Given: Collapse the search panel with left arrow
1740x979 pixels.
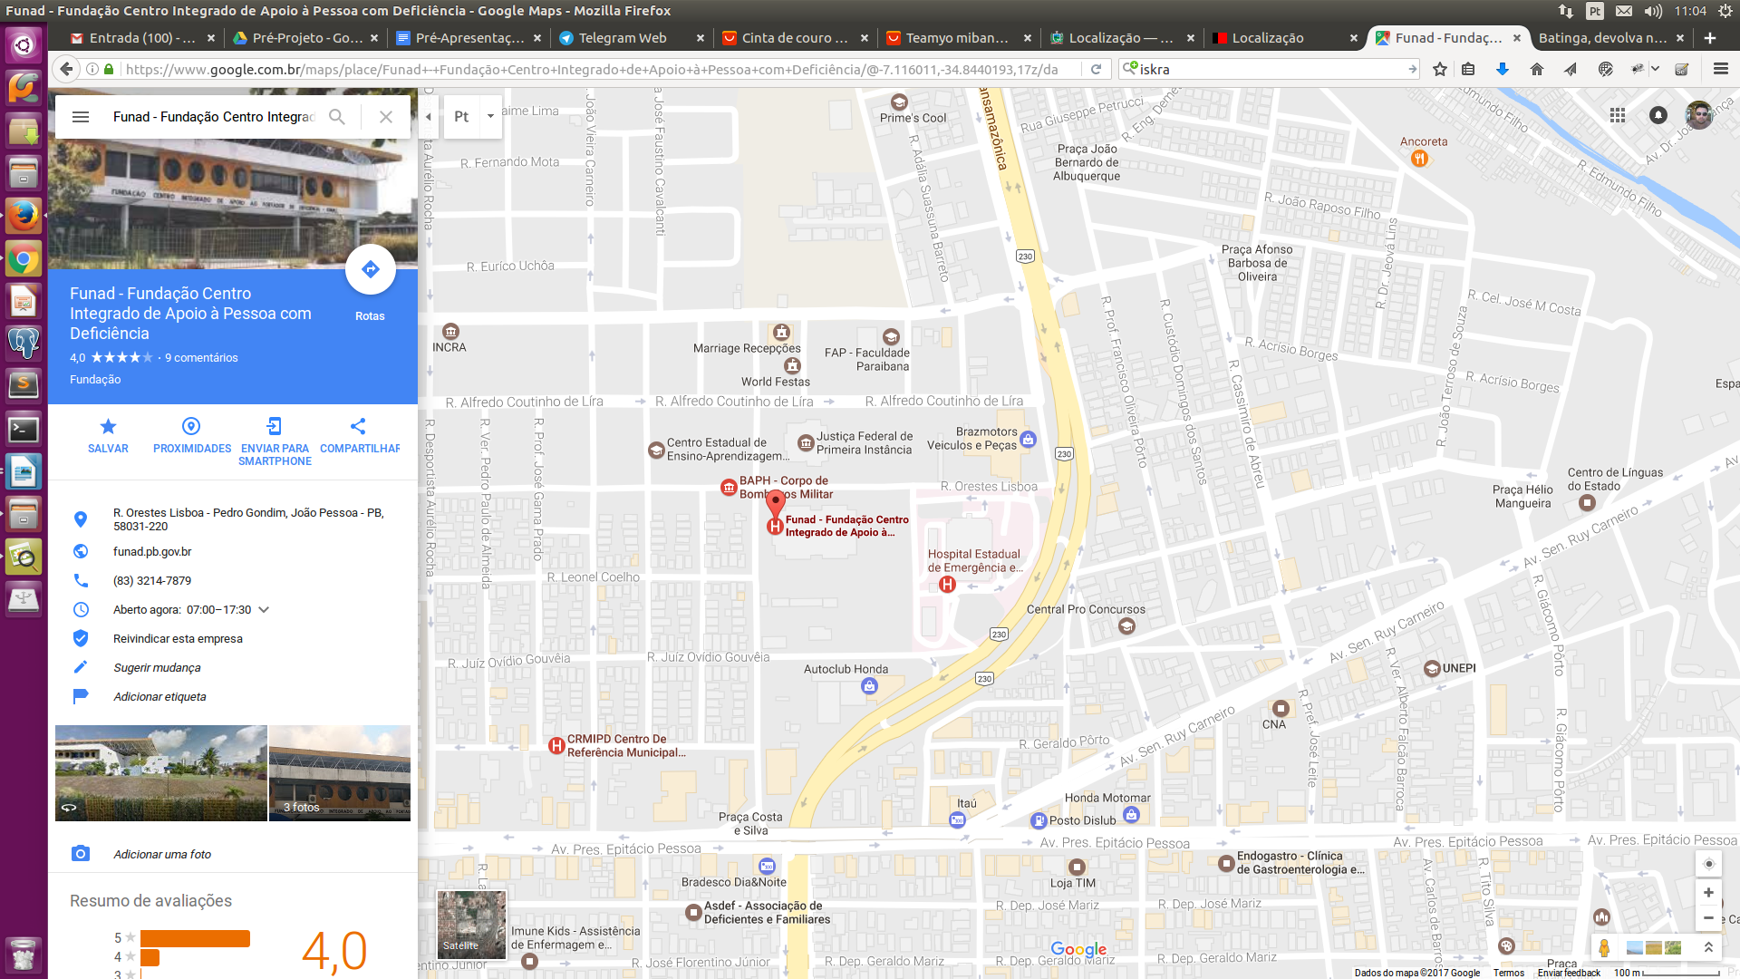Looking at the screenshot, I should (x=427, y=116).
